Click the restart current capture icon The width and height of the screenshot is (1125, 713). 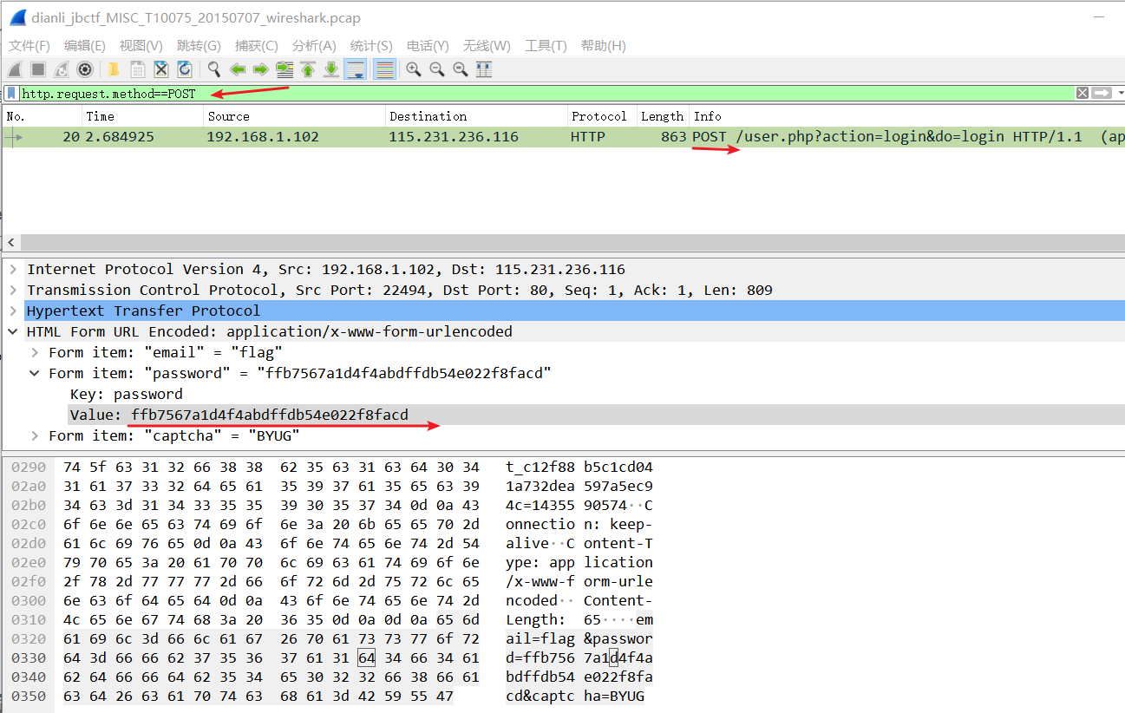(61, 69)
